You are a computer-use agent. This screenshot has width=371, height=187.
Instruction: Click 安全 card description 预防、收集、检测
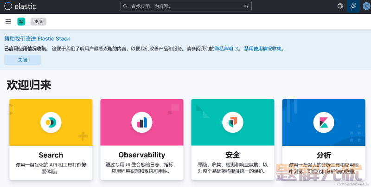tap(233, 168)
